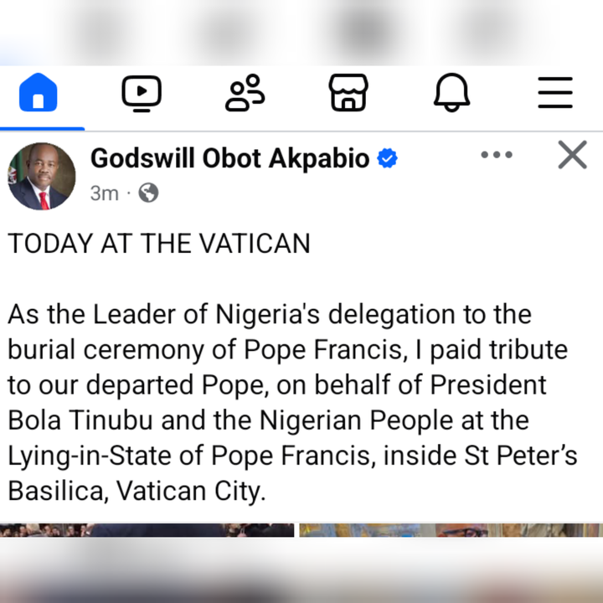The image size is (603, 603).
Task: Open the hamburger menu tab
Action: tap(555, 93)
